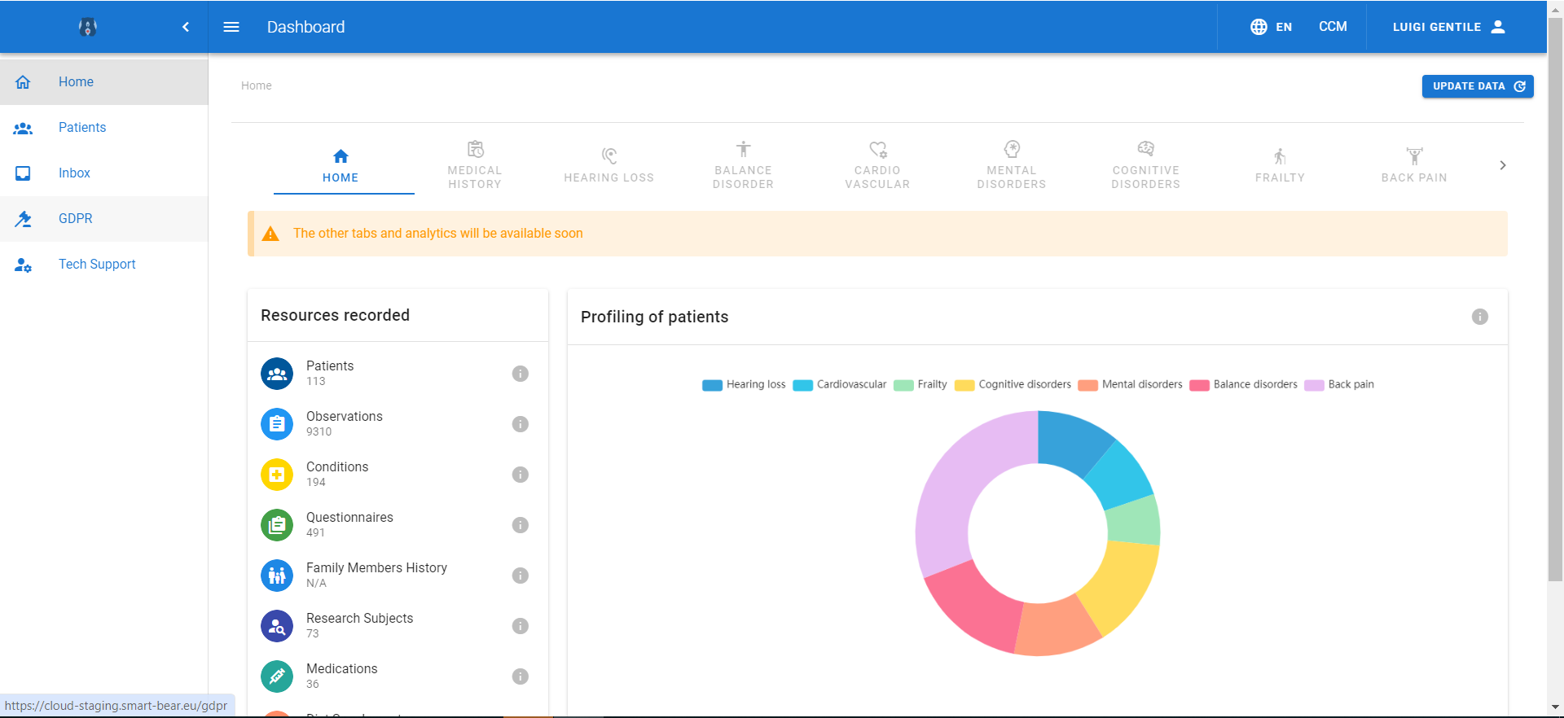Open the Frailty tab
Image resolution: width=1564 pixels, height=718 pixels.
[1280, 165]
